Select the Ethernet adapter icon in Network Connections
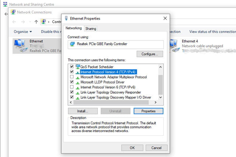The image size is (236, 157). click(21, 46)
